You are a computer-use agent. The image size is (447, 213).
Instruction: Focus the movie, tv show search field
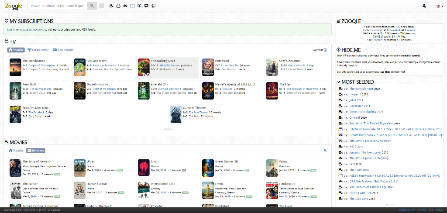pos(57,6)
